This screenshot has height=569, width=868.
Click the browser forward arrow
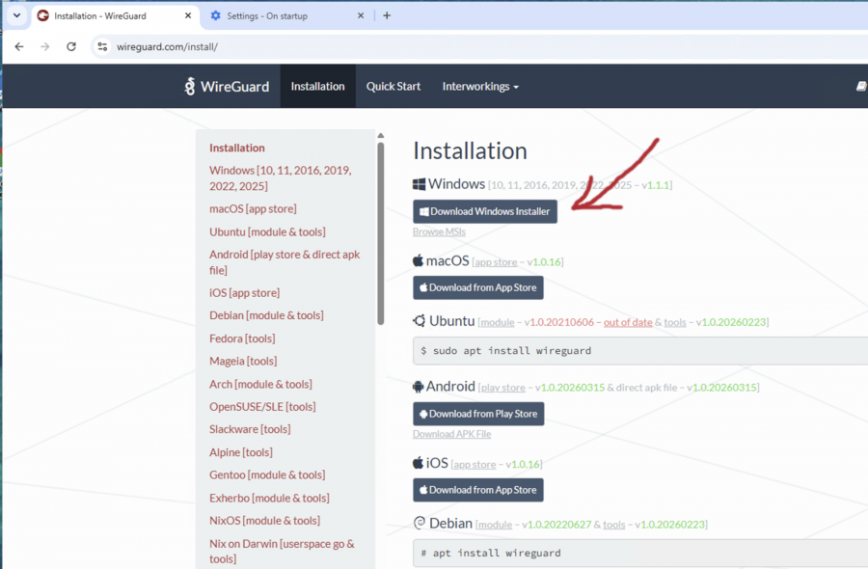pyautogui.click(x=44, y=47)
